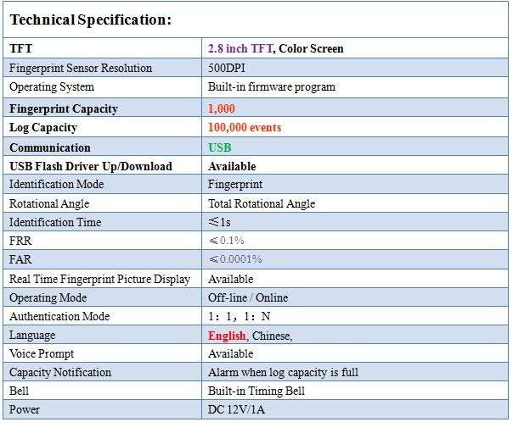The image size is (513, 422).
Task: Click the DC 12V/1A power value
Action: click(x=236, y=409)
